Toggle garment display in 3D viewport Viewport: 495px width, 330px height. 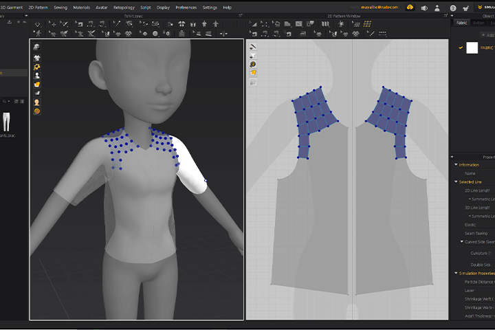(x=37, y=58)
